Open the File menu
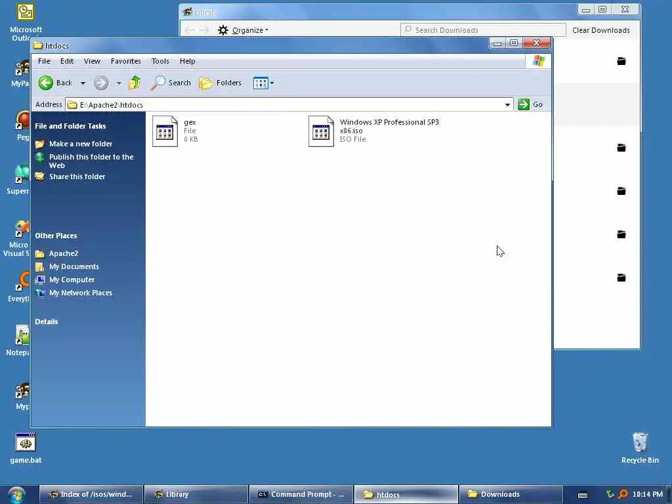The width and height of the screenshot is (672, 504). [x=44, y=61]
